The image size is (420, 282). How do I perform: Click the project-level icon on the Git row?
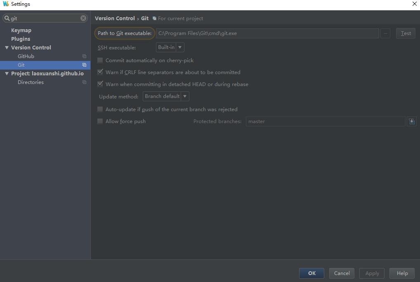point(84,65)
